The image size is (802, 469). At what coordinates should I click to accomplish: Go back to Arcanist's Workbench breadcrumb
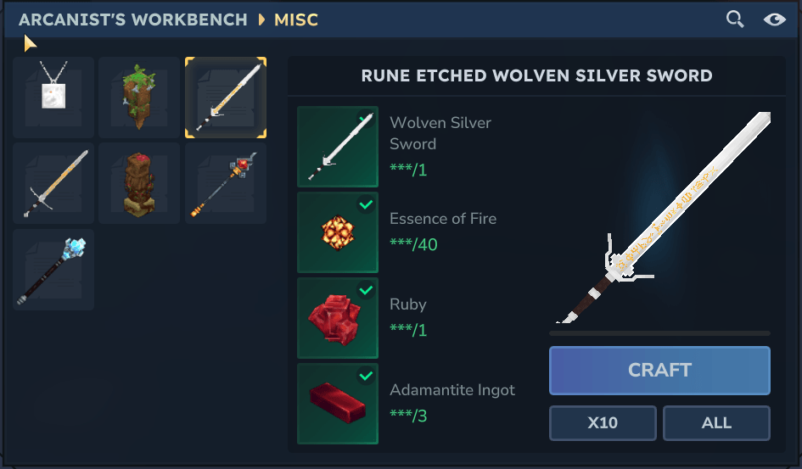(133, 20)
